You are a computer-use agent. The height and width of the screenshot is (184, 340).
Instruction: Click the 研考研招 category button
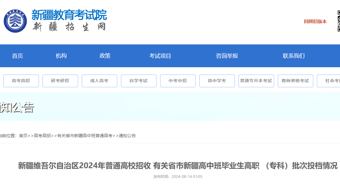click(60, 81)
